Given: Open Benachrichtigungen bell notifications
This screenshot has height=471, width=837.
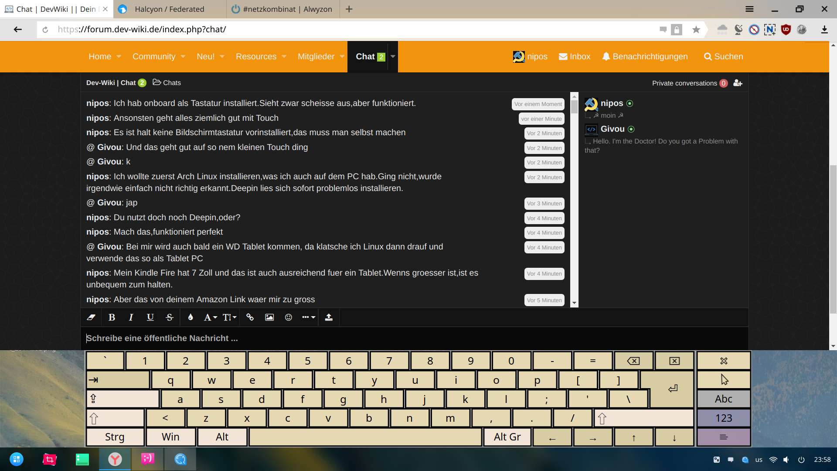Looking at the screenshot, I should coord(645,57).
